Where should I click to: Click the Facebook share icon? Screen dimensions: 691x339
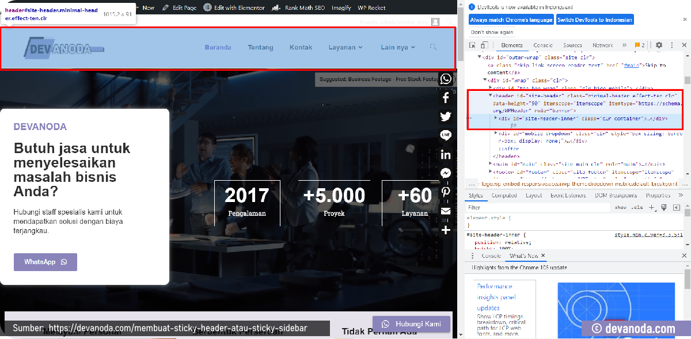[x=446, y=98]
